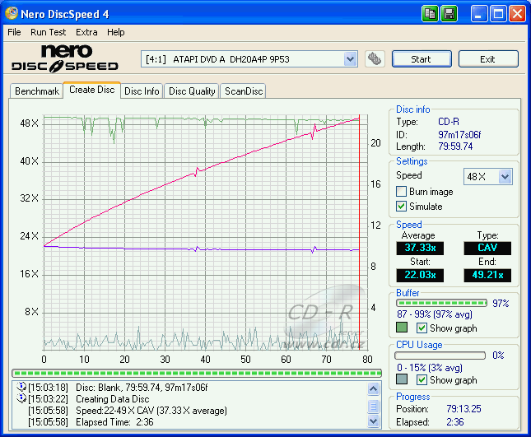Click the Nero DiscSpeed title bar icon
531x437 pixels.
[x=12, y=13]
